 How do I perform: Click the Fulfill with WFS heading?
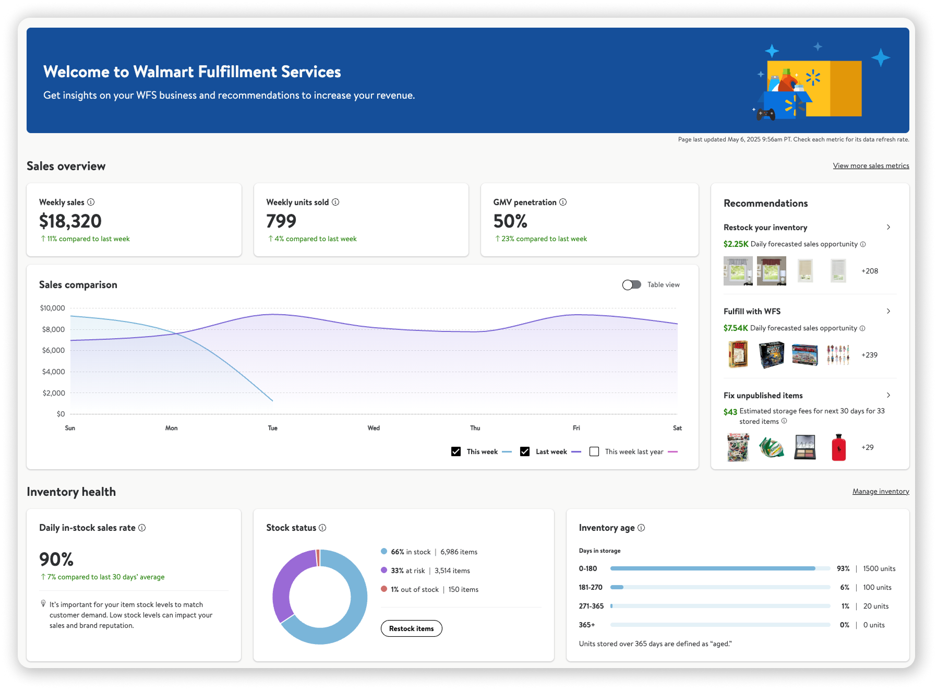click(752, 312)
